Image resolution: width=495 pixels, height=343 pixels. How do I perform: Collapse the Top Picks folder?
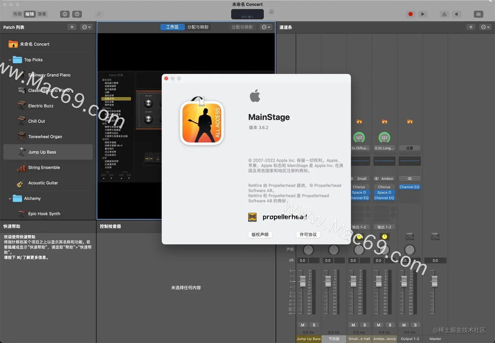tap(10, 60)
